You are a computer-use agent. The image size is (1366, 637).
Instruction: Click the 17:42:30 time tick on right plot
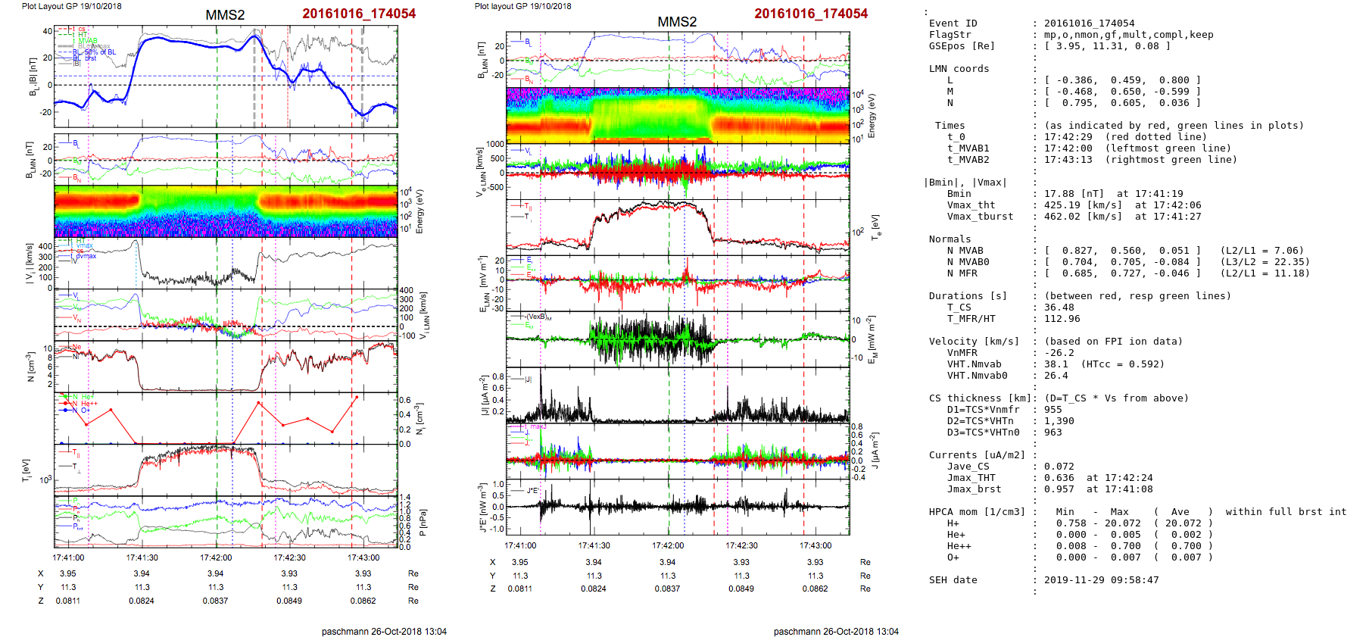(741, 545)
